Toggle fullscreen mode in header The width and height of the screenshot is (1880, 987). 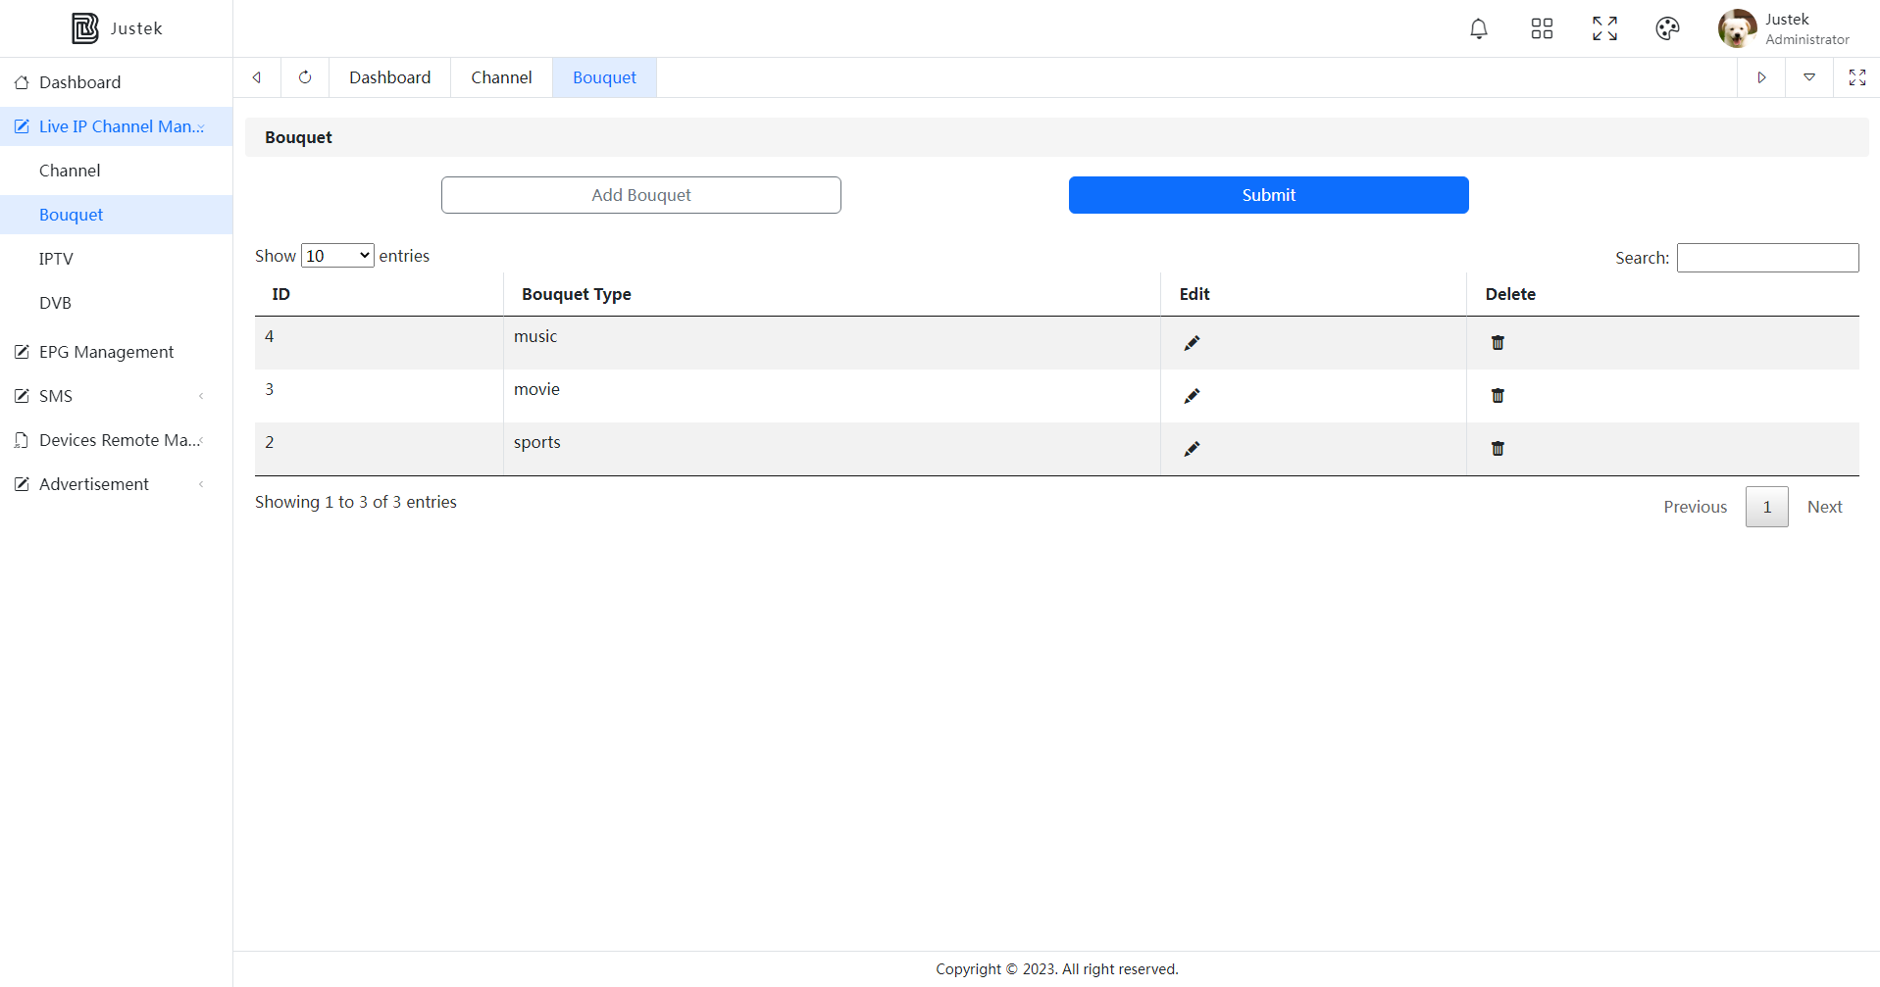click(1604, 28)
